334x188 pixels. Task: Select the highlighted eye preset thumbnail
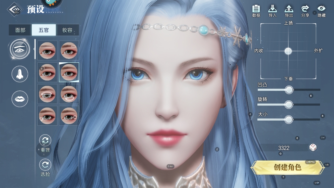click(69, 72)
